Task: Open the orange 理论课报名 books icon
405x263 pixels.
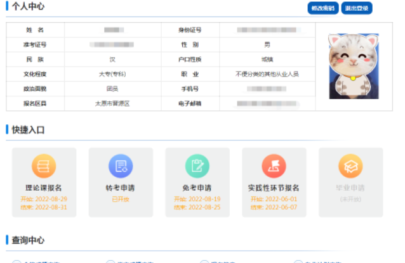Action: [44, 166]
